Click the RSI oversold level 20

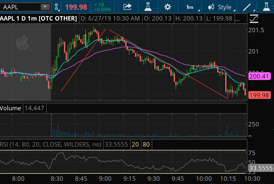coord(135,145)
